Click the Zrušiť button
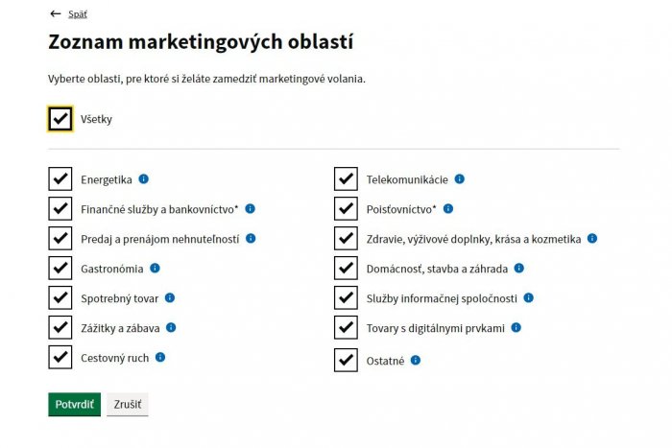The height and width of the screenshot is (448, 672). tap(128, 405)
